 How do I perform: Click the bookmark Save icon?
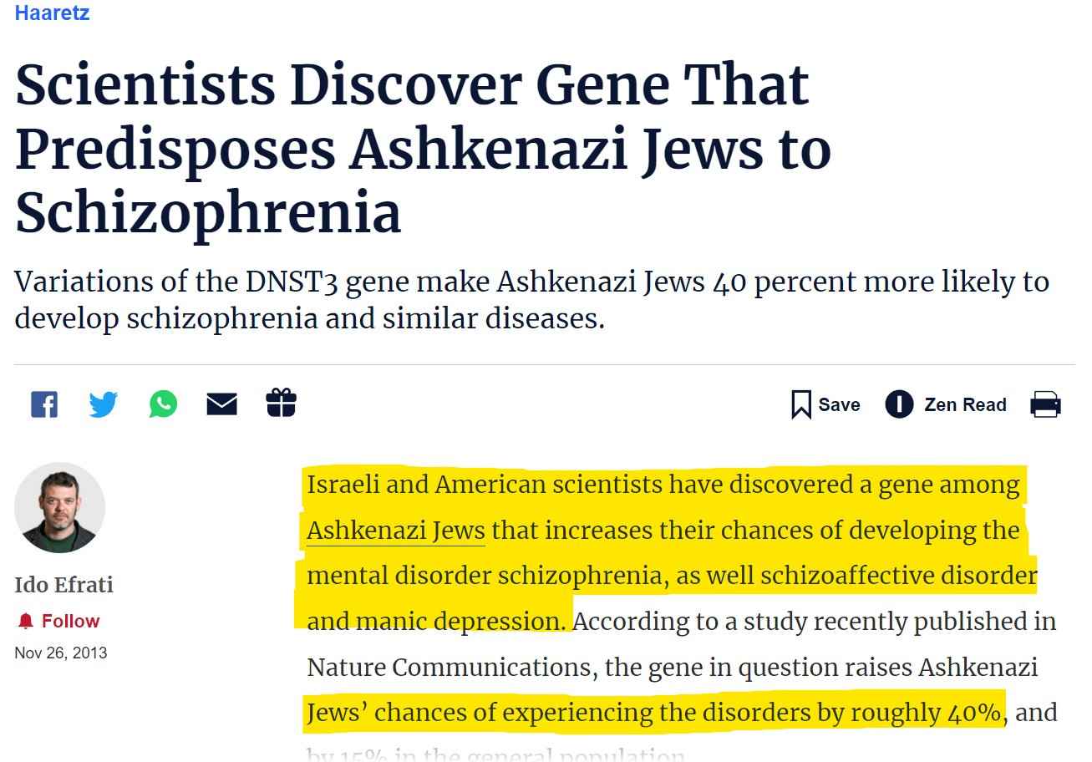click(801, 405)
